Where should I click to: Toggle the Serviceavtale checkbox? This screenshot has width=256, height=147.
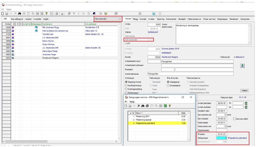tap(150, 40)
